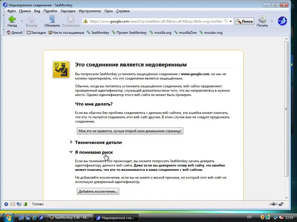
Task: Click the homepage escape button 'Мне это не нравится'
Action: point(130,131)
